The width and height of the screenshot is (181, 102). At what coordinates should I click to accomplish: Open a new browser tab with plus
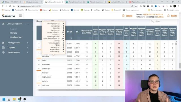152,2
